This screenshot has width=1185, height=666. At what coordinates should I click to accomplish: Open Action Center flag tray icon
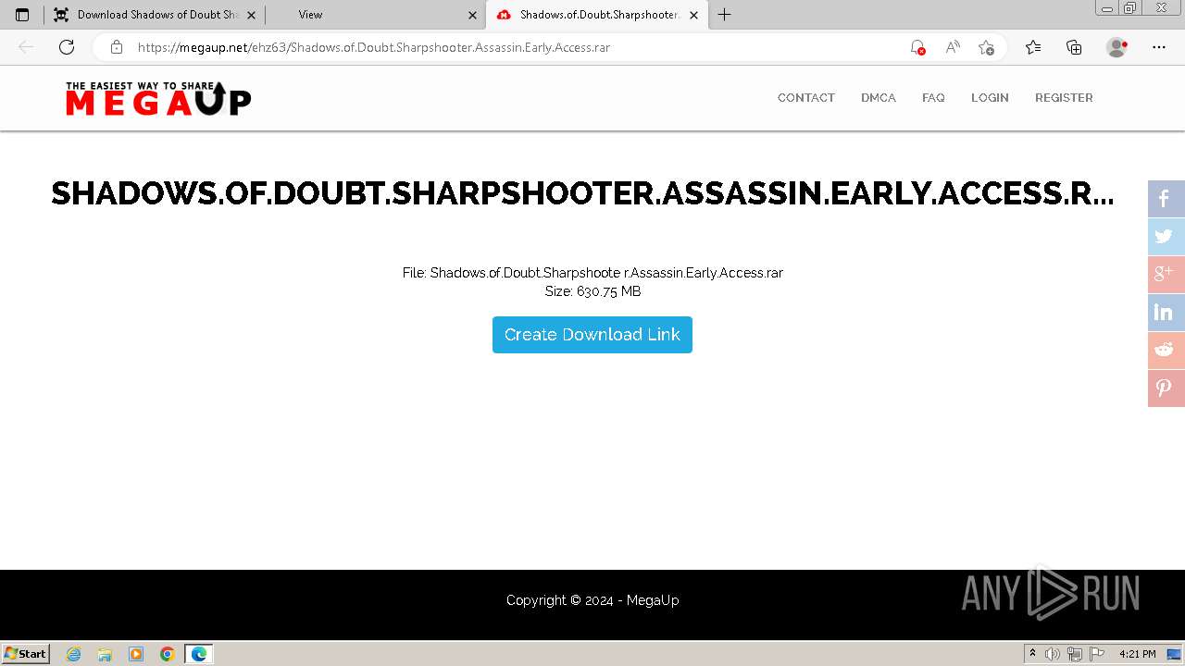[x=1095, y=654]
